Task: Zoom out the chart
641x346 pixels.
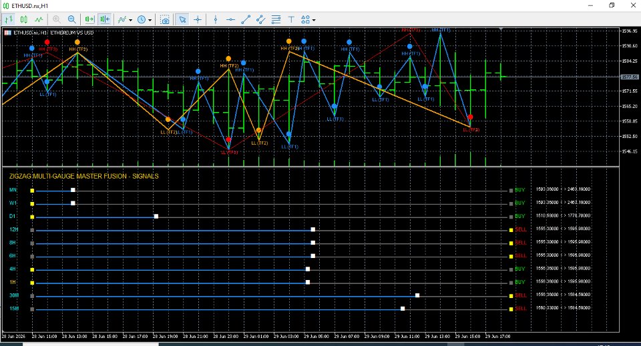Action: click(x=72, y=19)
